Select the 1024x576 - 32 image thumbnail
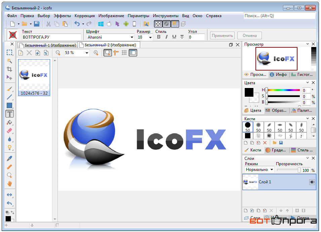321x232 pixels. point(34,78)
